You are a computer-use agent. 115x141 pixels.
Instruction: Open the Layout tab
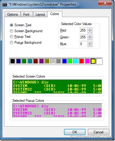click(x=40, y=14)
